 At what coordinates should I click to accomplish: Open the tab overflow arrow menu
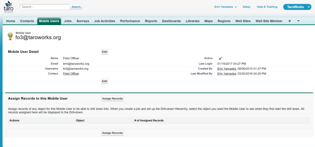pyautogui.click(x=298, y=21)
